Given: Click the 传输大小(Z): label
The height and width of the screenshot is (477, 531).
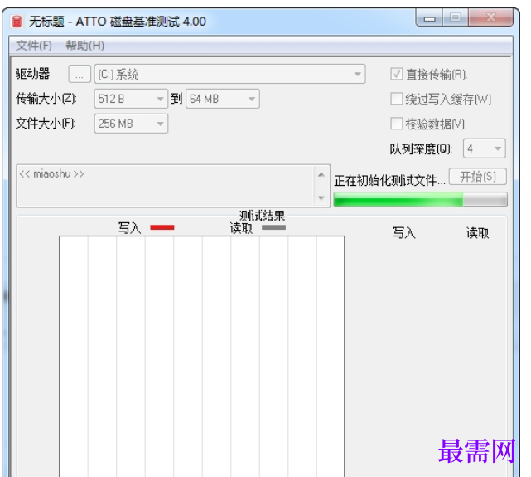Looking at the screenshot, I should click(x=46, y=99).
